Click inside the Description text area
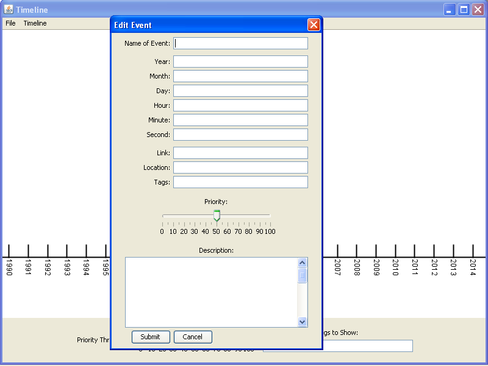This screenshot has height=366, width=488. pyautogui.click(x=211, y=292)
